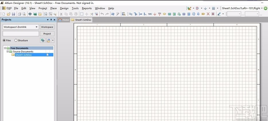268x121 pixels.
Task: Redo the last undone action
Action: (x=107, y=14)
